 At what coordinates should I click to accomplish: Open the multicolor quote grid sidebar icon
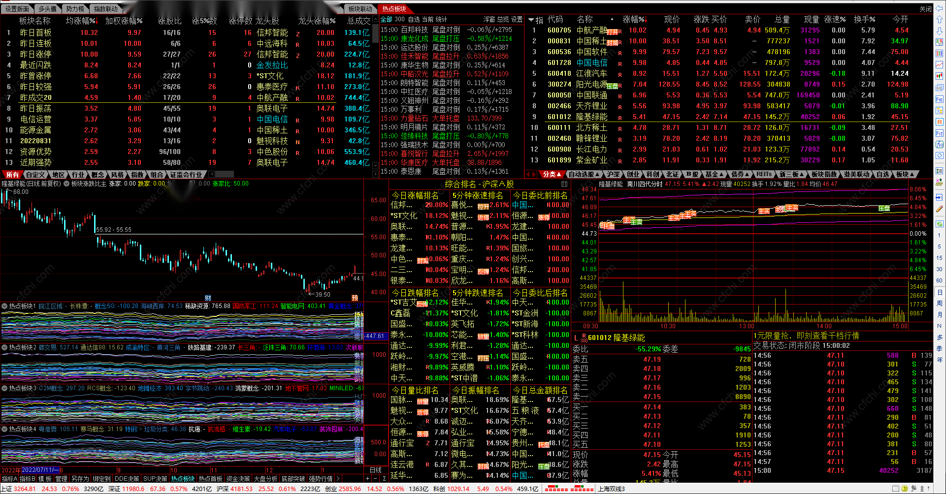[x=939, y=54]
